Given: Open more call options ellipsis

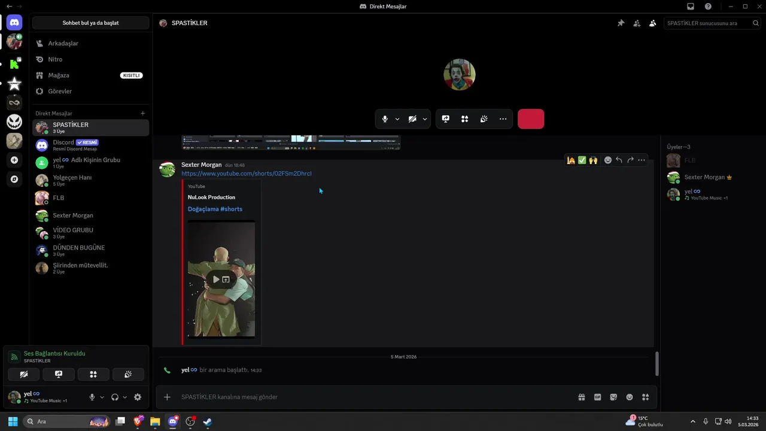Looking at the screenshot, I should (503, 119).
